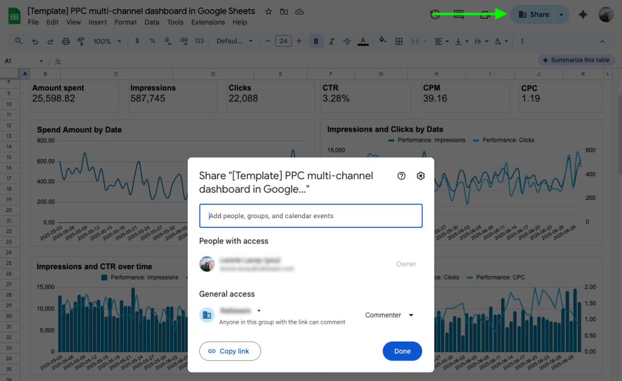Viewport: 622px width, 381px height.
Task: Open sharing settings gear icon
Action: 421,176
